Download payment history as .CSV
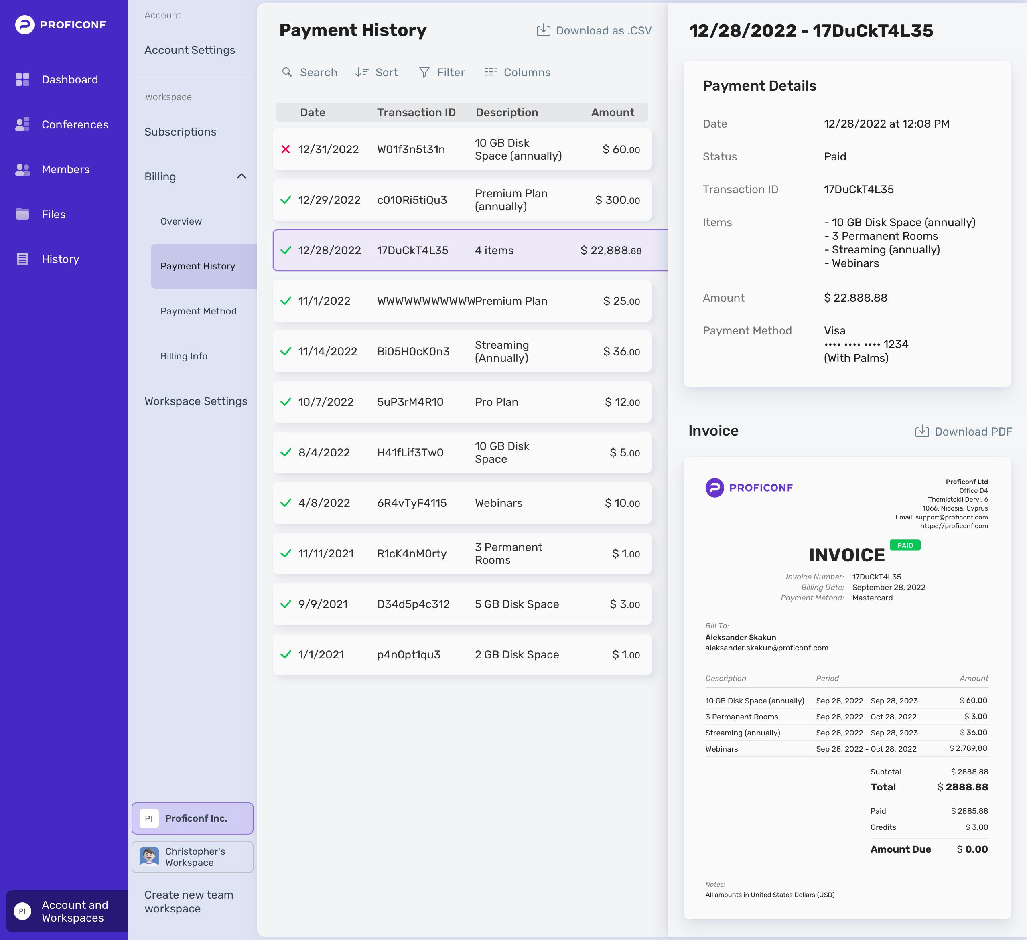This screenshot has height=940, width=1027. tap(594, 30)
